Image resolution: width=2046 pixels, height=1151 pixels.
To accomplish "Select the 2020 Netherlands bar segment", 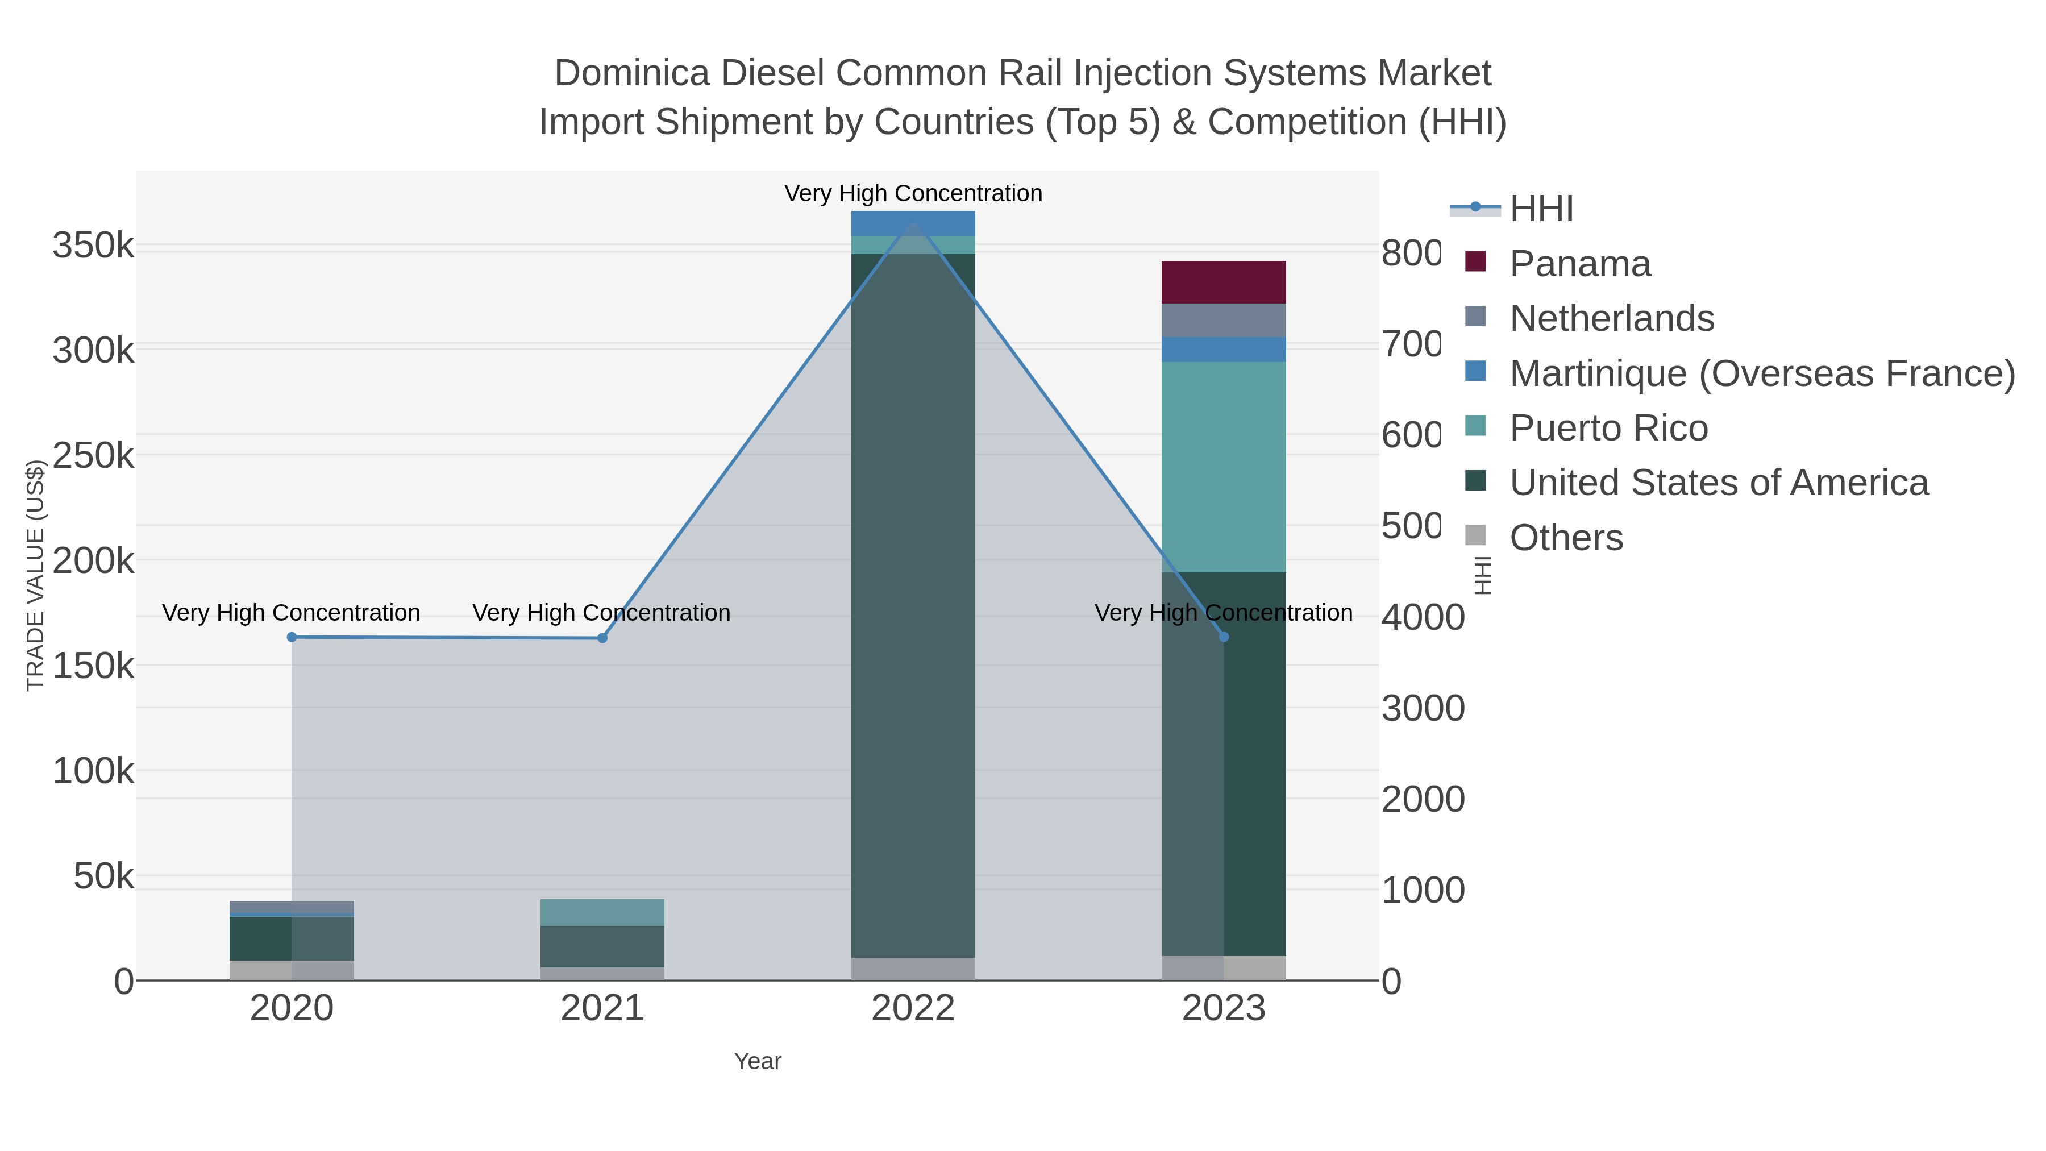I will click(x=292, y=907).
